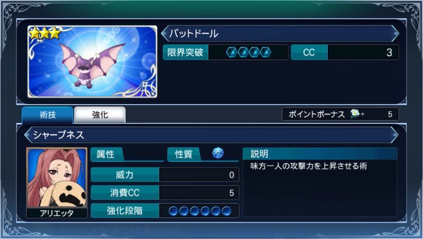Viewport: 423px width, 239px height.
Task: Click right arrow of シャープネス skill bar
Action: click(394, 135)
